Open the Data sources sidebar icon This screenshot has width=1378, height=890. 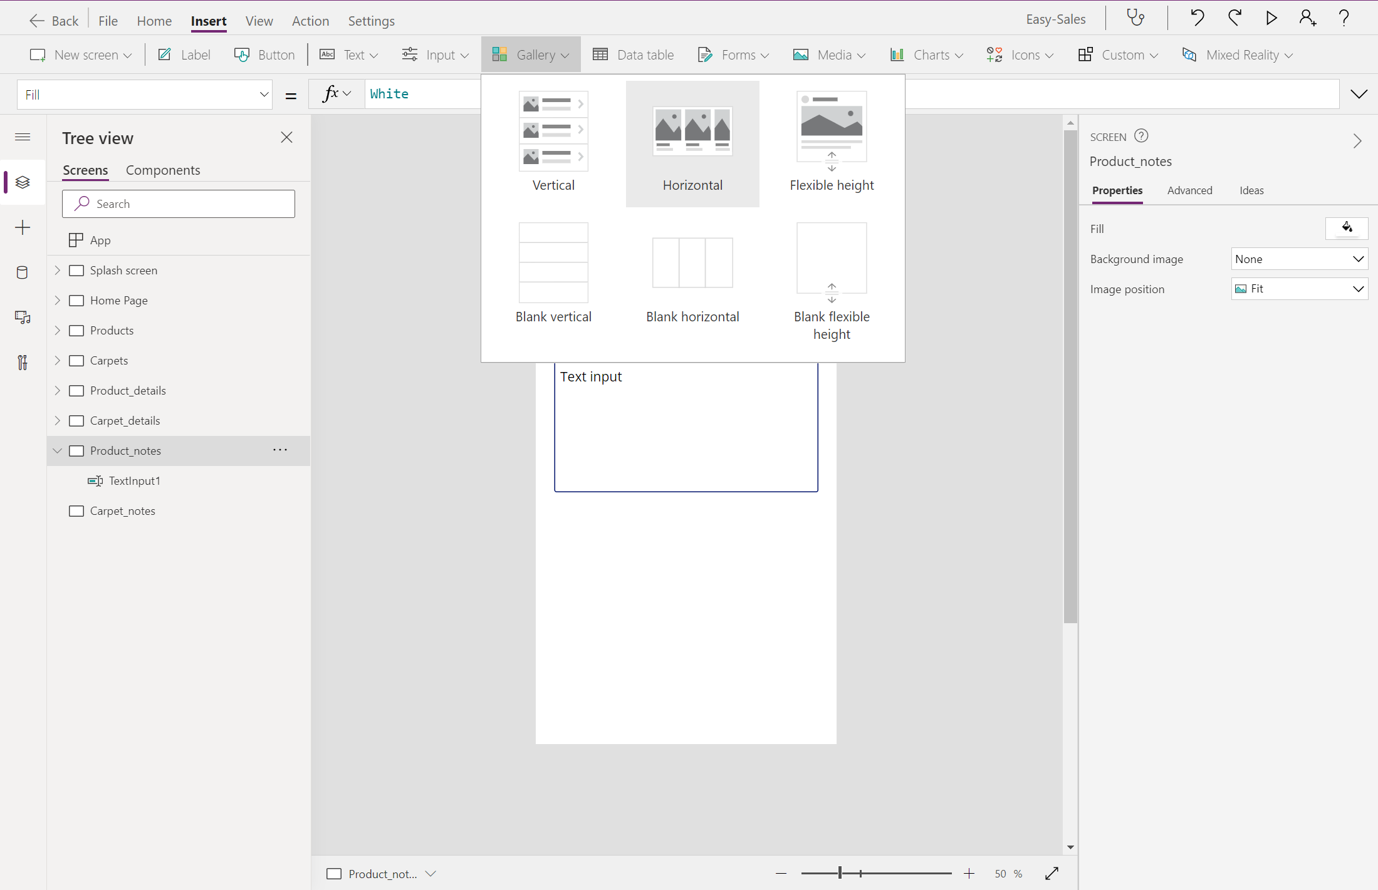(x=23, y=272)
